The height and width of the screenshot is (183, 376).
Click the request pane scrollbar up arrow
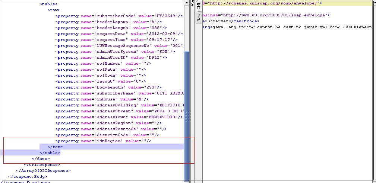pos(187,3)
